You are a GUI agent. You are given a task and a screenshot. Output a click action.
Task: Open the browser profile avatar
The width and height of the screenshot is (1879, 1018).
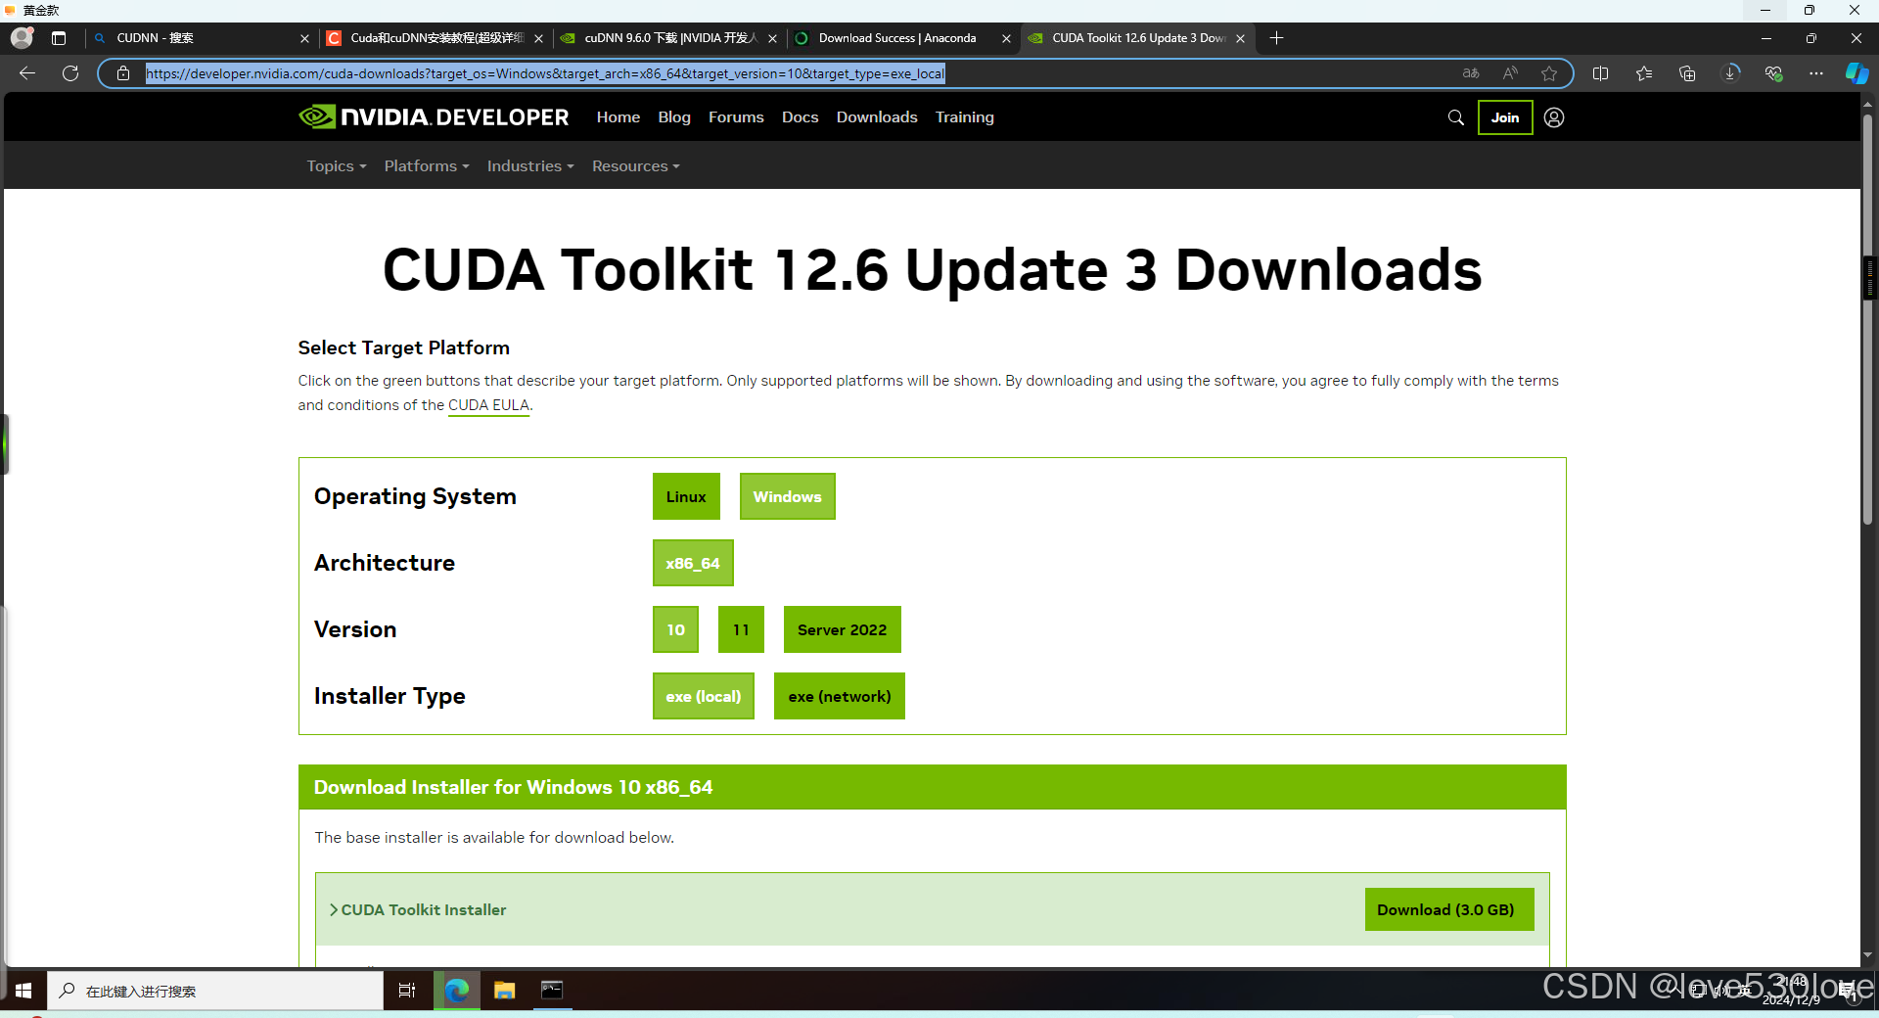[x=22, y=38]
